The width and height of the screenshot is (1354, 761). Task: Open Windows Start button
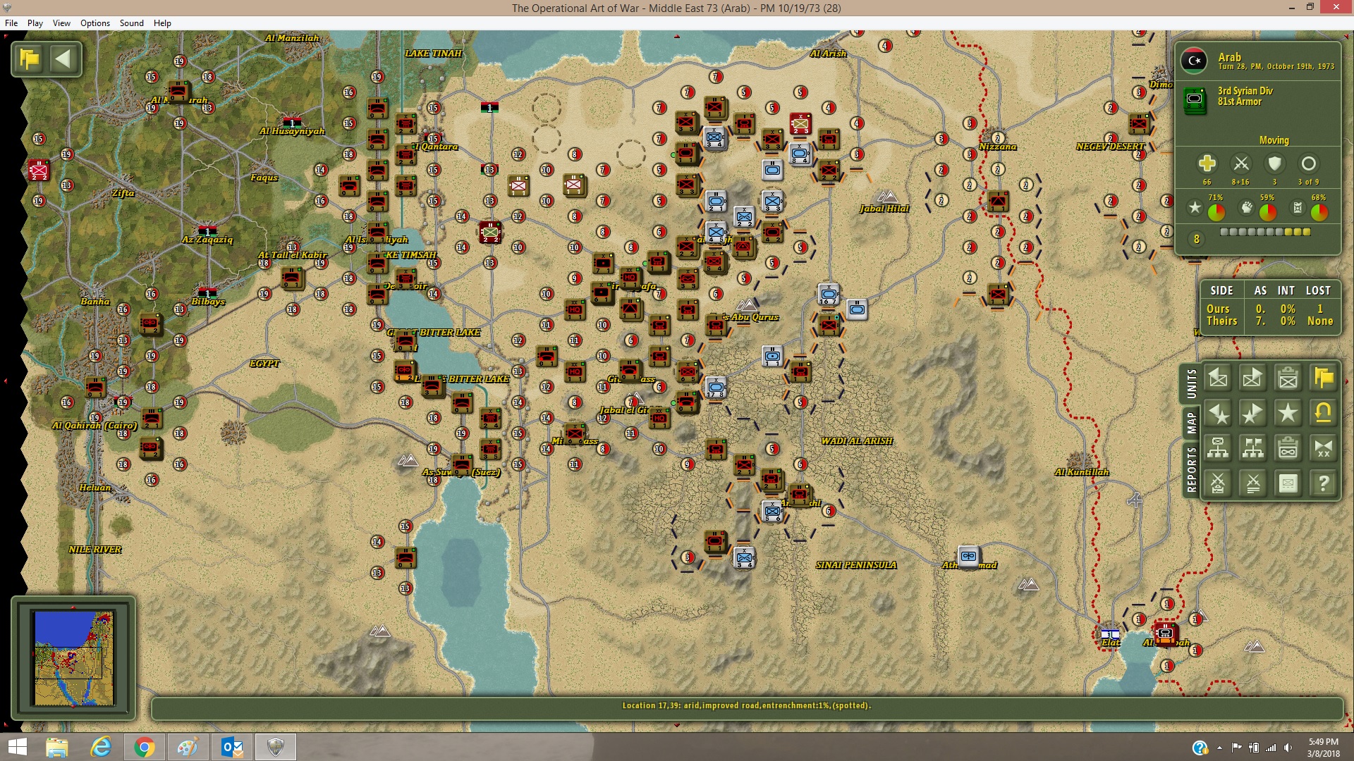(17, 747)
